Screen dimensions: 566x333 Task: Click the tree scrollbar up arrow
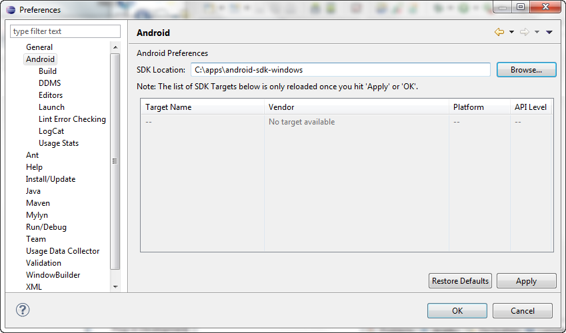point(115,47)
